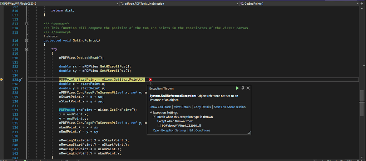Image resolution: width=366 pixels, height=161 pixels.
Task: Click 'GetVScrollPos' on line 523
Action: click(113, 71)
